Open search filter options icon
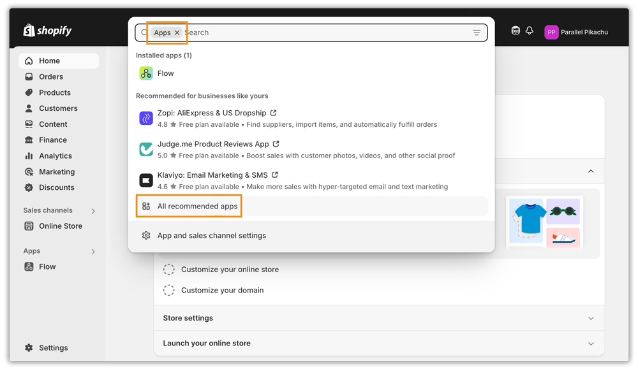The height and width of the screenshot is (369, 638). point(477,33)
